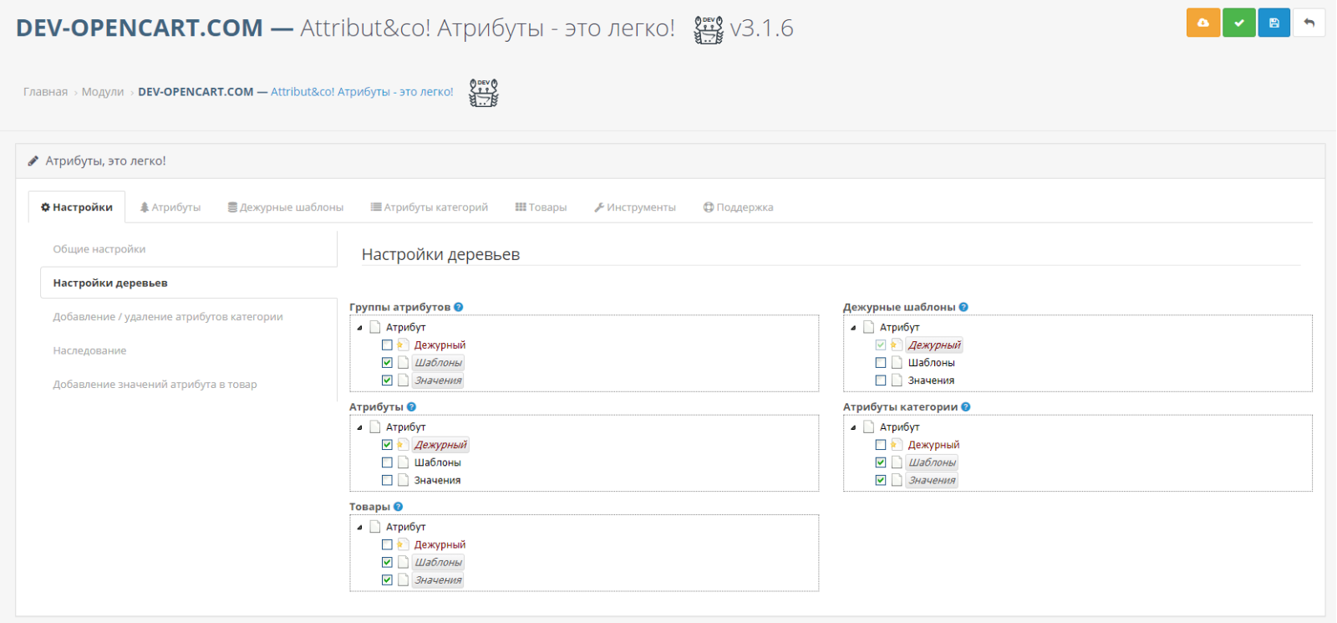The image size is (1337, 623).
Task: Go to Главная breadcrumb link
Action: tap(45, 92)
